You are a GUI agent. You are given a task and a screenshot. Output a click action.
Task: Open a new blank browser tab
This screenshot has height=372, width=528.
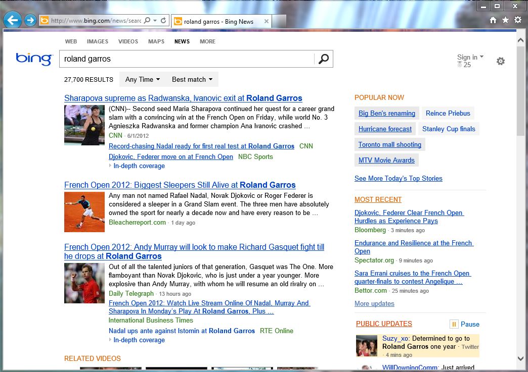pyautogui.click(x=279, y=21)
